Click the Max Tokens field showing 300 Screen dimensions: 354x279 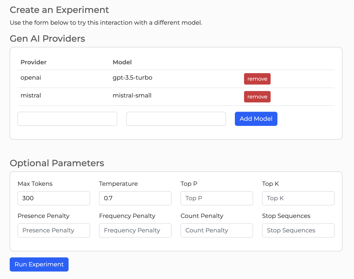(x=54, y=198)
